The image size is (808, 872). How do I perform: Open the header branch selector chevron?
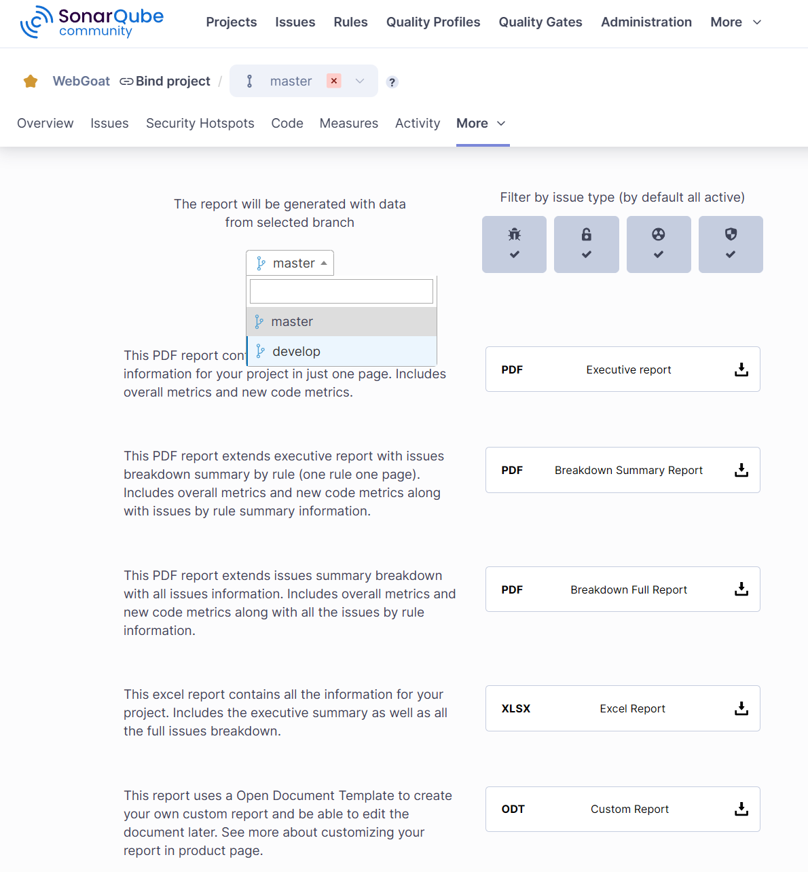coord(360,81)
